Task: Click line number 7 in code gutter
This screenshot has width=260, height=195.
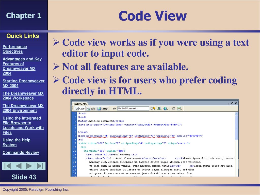Action: (x=75, y=136)
